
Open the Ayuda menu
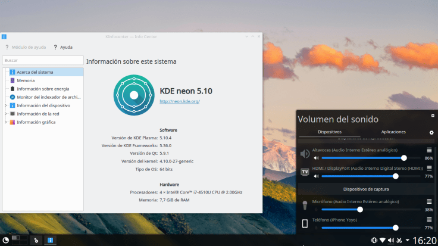point(63,47)
